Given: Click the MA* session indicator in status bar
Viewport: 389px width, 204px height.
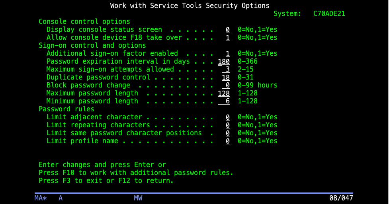Looking at the screenshot, I should point(41,198).
